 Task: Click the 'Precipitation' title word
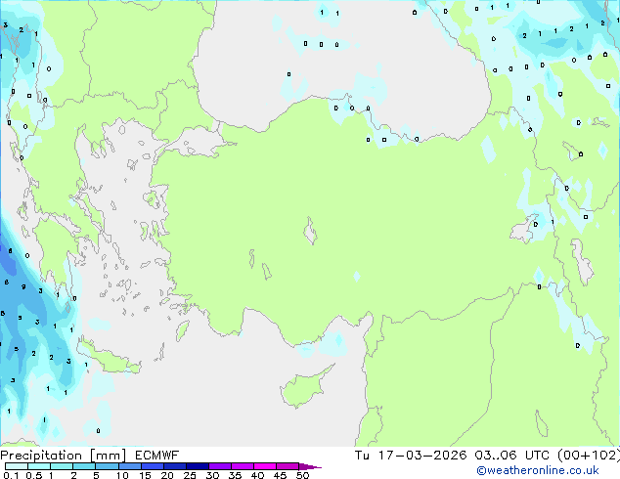[41, 456]
